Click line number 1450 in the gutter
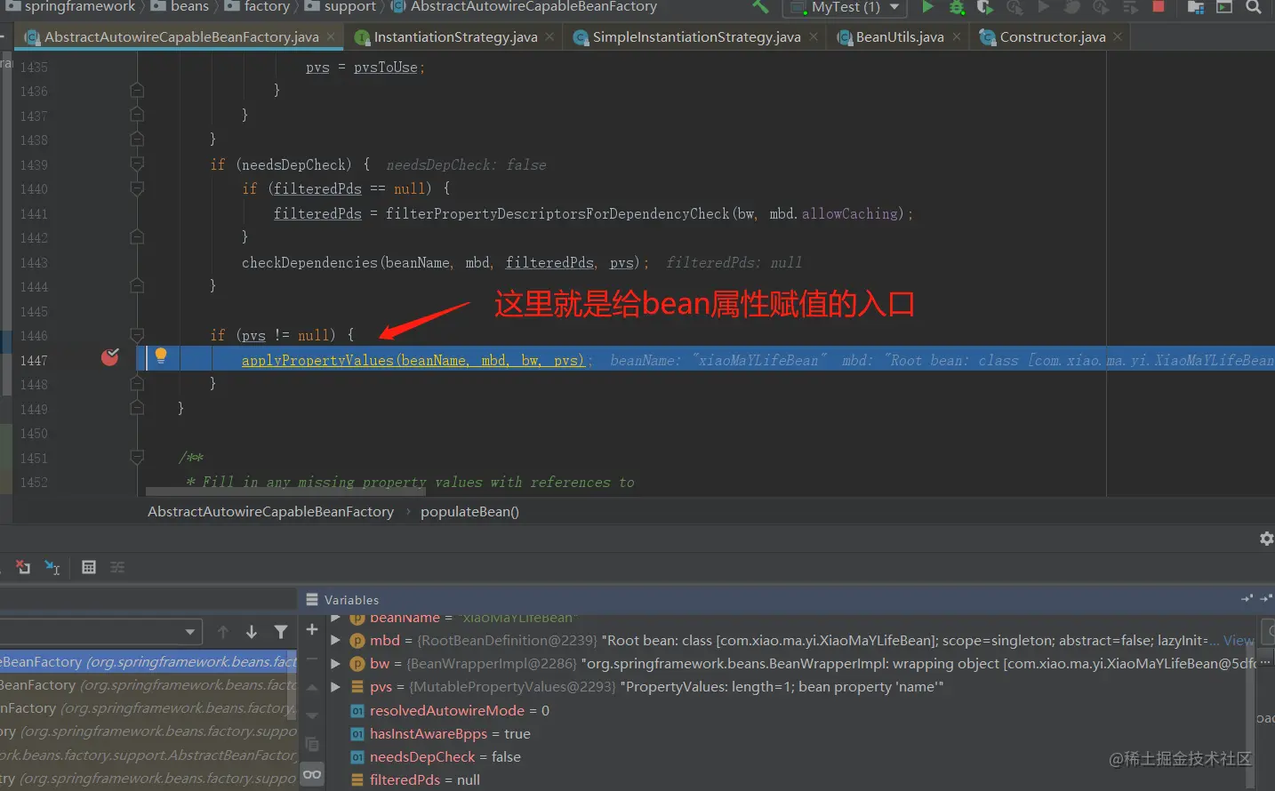 tap(34, 434)
